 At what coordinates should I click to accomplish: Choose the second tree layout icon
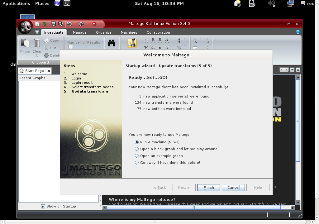pos(160,41)
